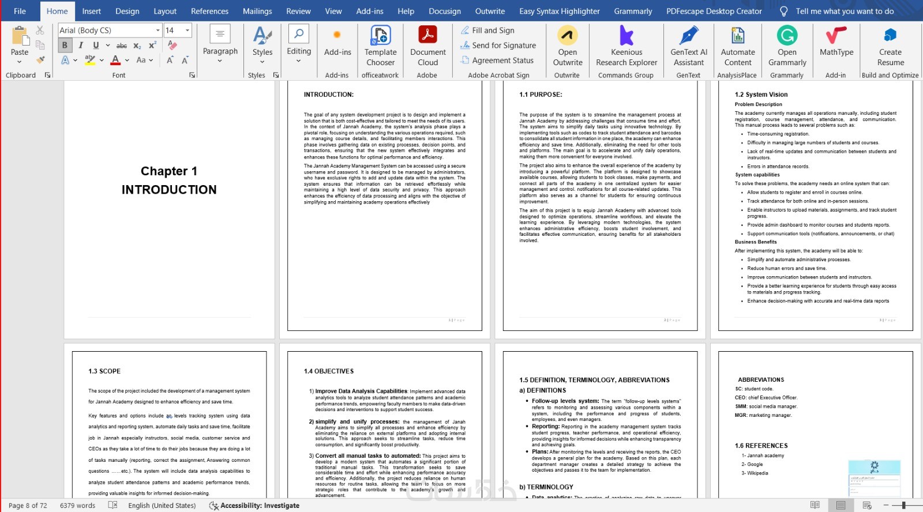Toggle Print Layout view in status bar

pyautogui.click(x=841, y=505)
